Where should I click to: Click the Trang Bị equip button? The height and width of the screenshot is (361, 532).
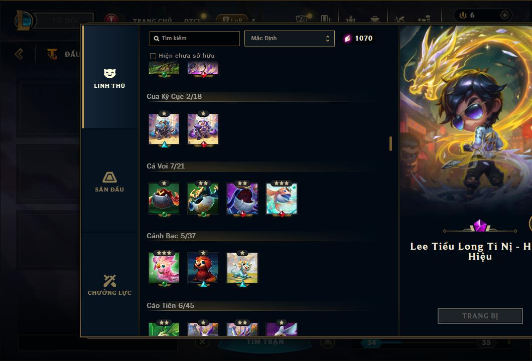(480, 316)
